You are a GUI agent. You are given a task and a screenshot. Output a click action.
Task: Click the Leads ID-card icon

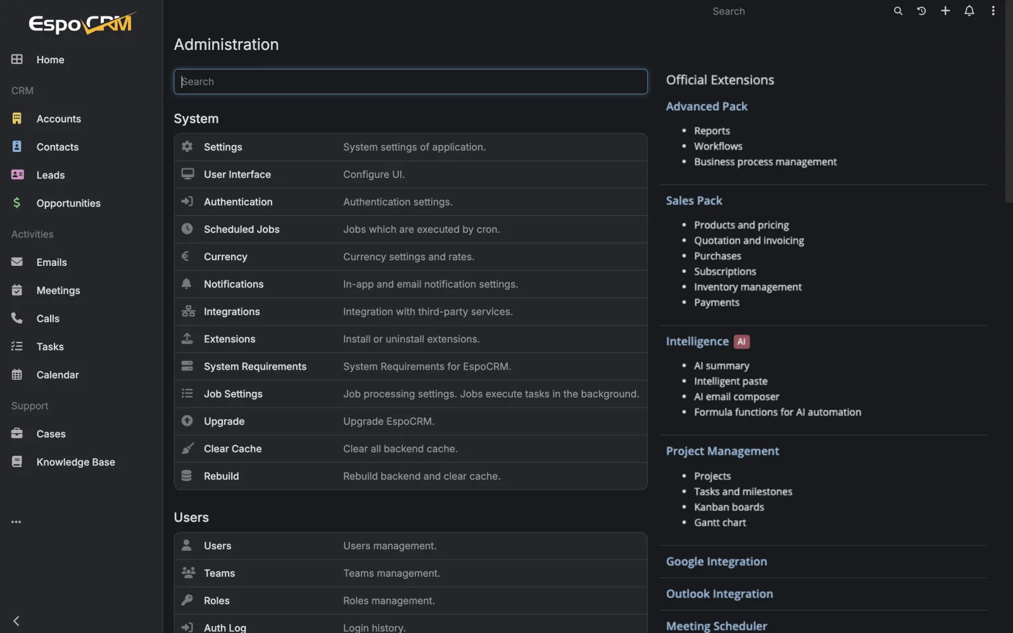click(x=17, y=174)
